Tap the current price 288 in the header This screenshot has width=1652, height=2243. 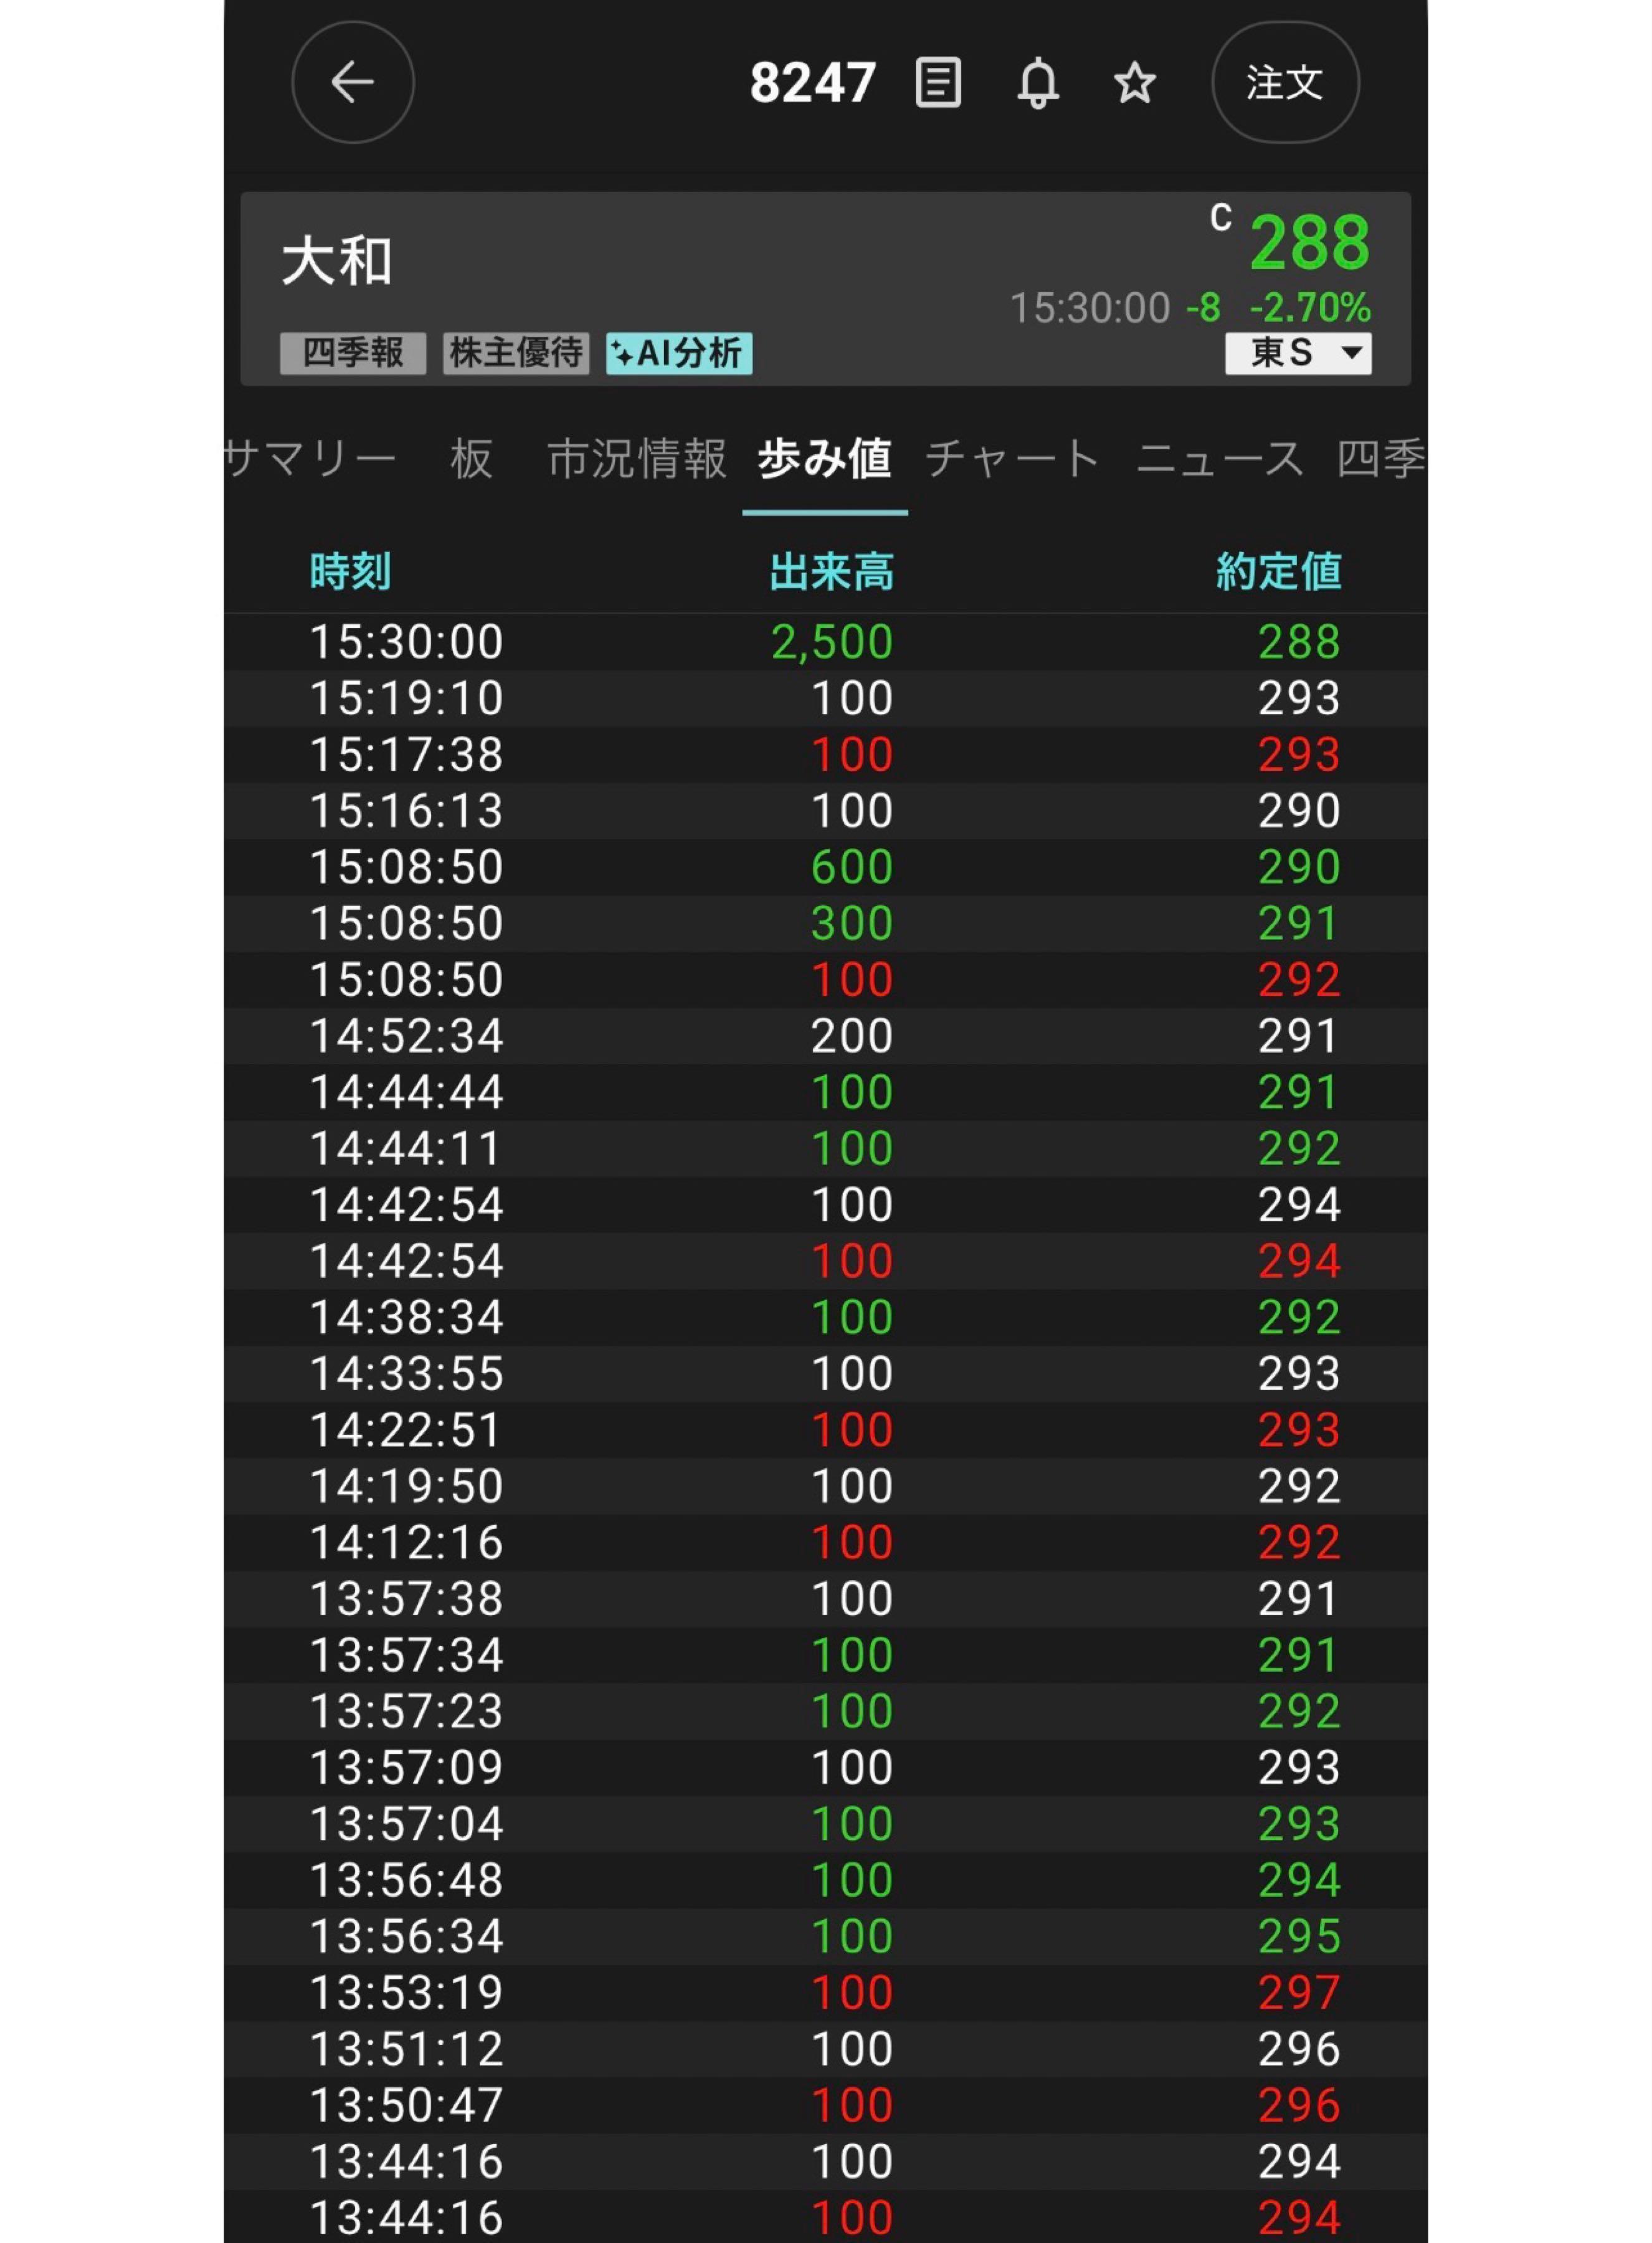click(x=1310, y=243)
